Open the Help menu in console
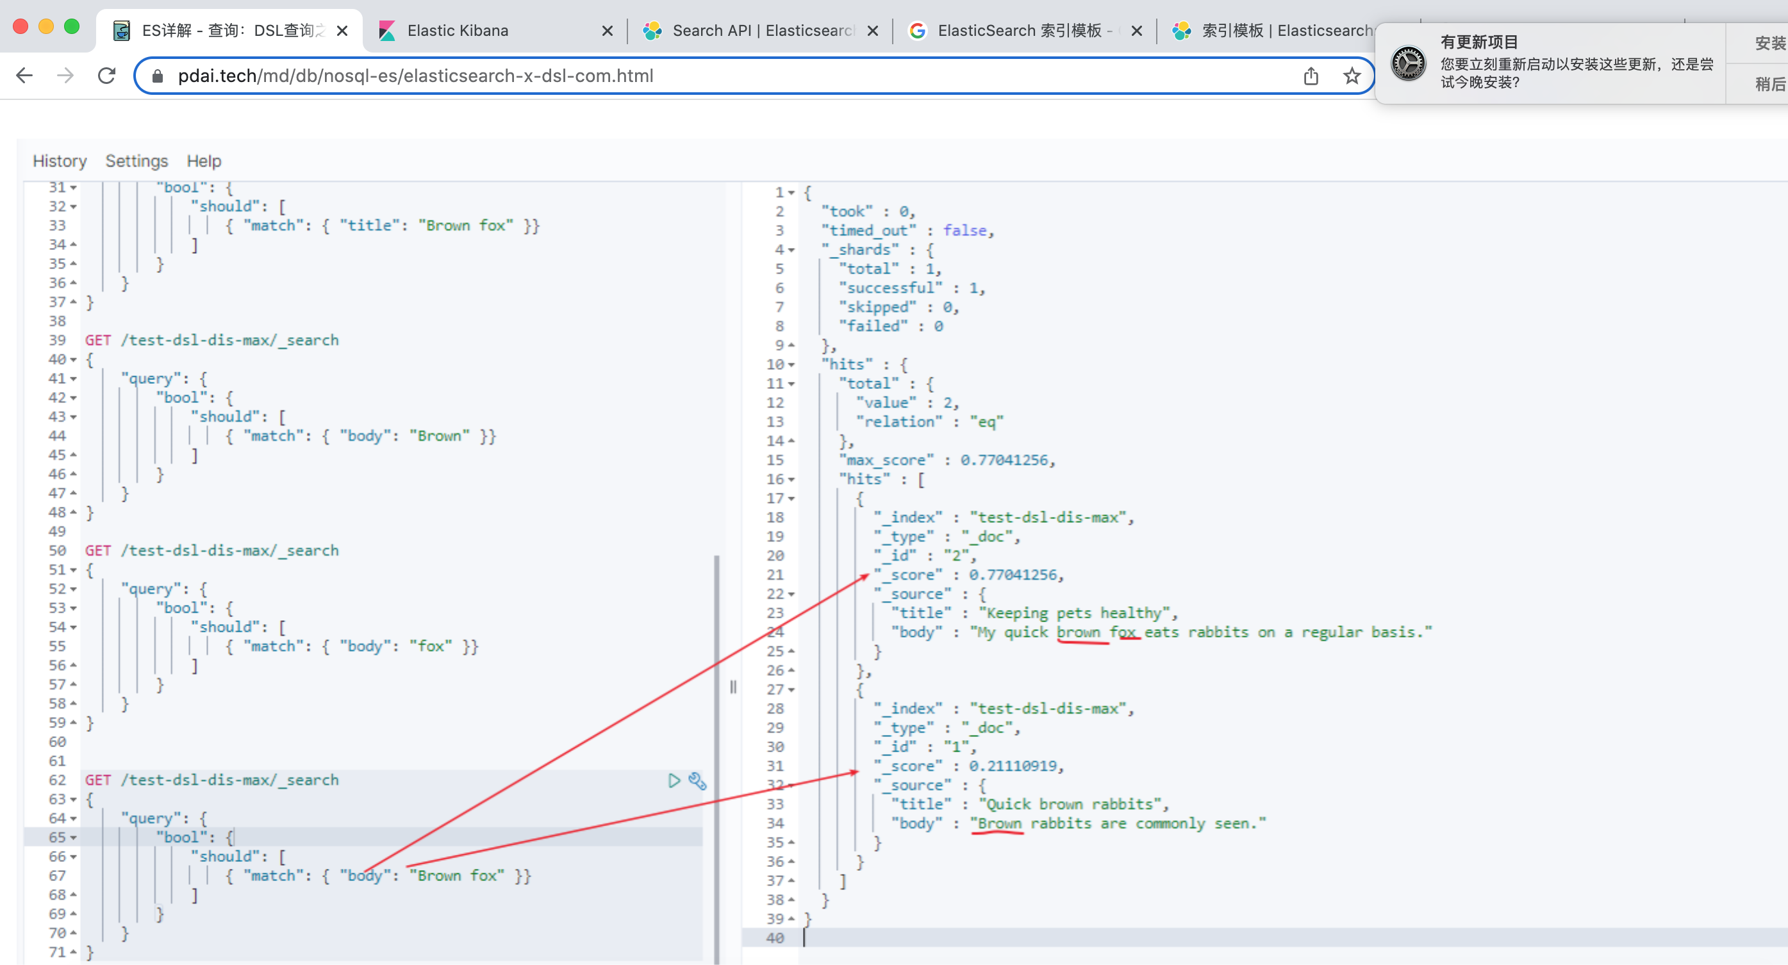Viewport: 1788px width, 965px height. (204, 161)
